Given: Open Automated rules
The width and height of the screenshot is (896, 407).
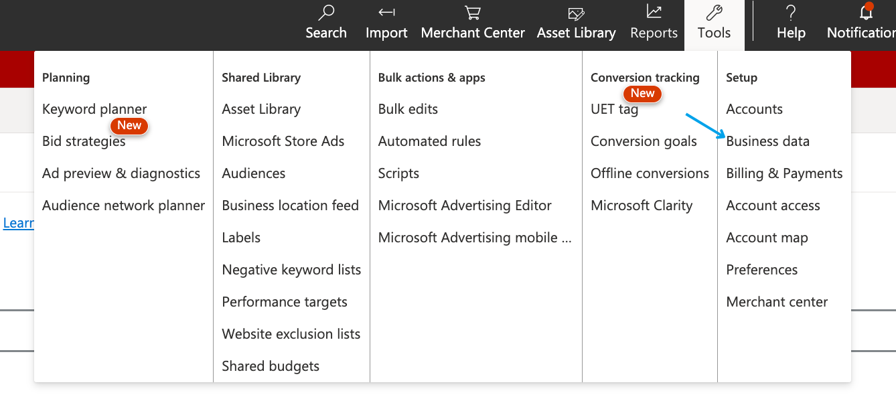Looking at the screenshot, I should 429,141.
